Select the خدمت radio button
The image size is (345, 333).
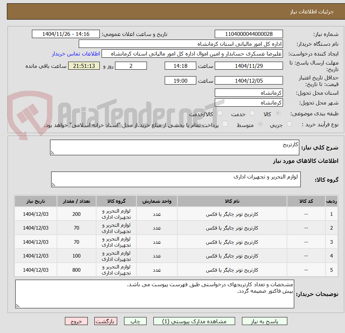(252, 113)
